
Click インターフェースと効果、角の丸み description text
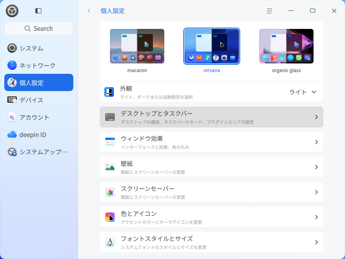(155, 147)
